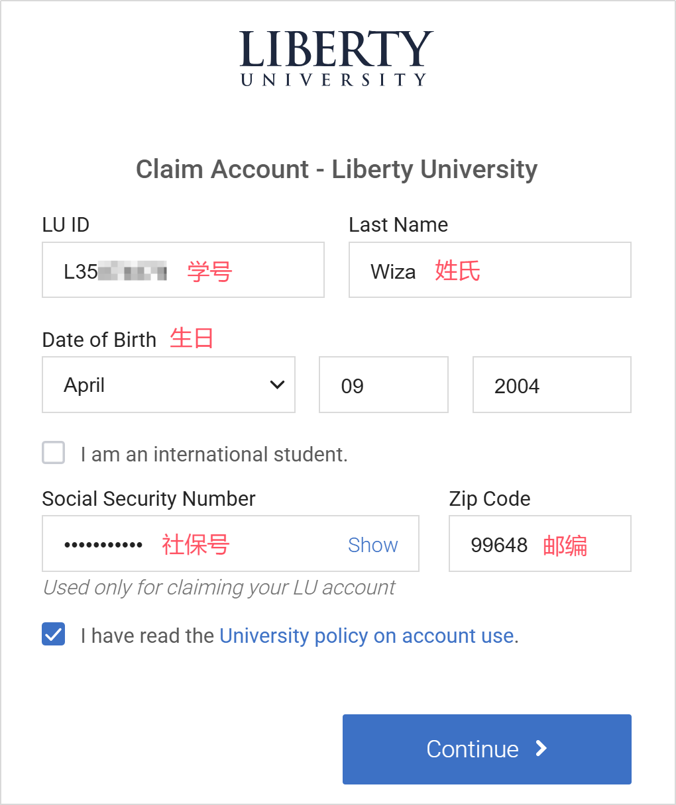The image size is (676, 805).
Task: Click the Date of Birth label
Action: pyautogui.click(x=99, y=340)
